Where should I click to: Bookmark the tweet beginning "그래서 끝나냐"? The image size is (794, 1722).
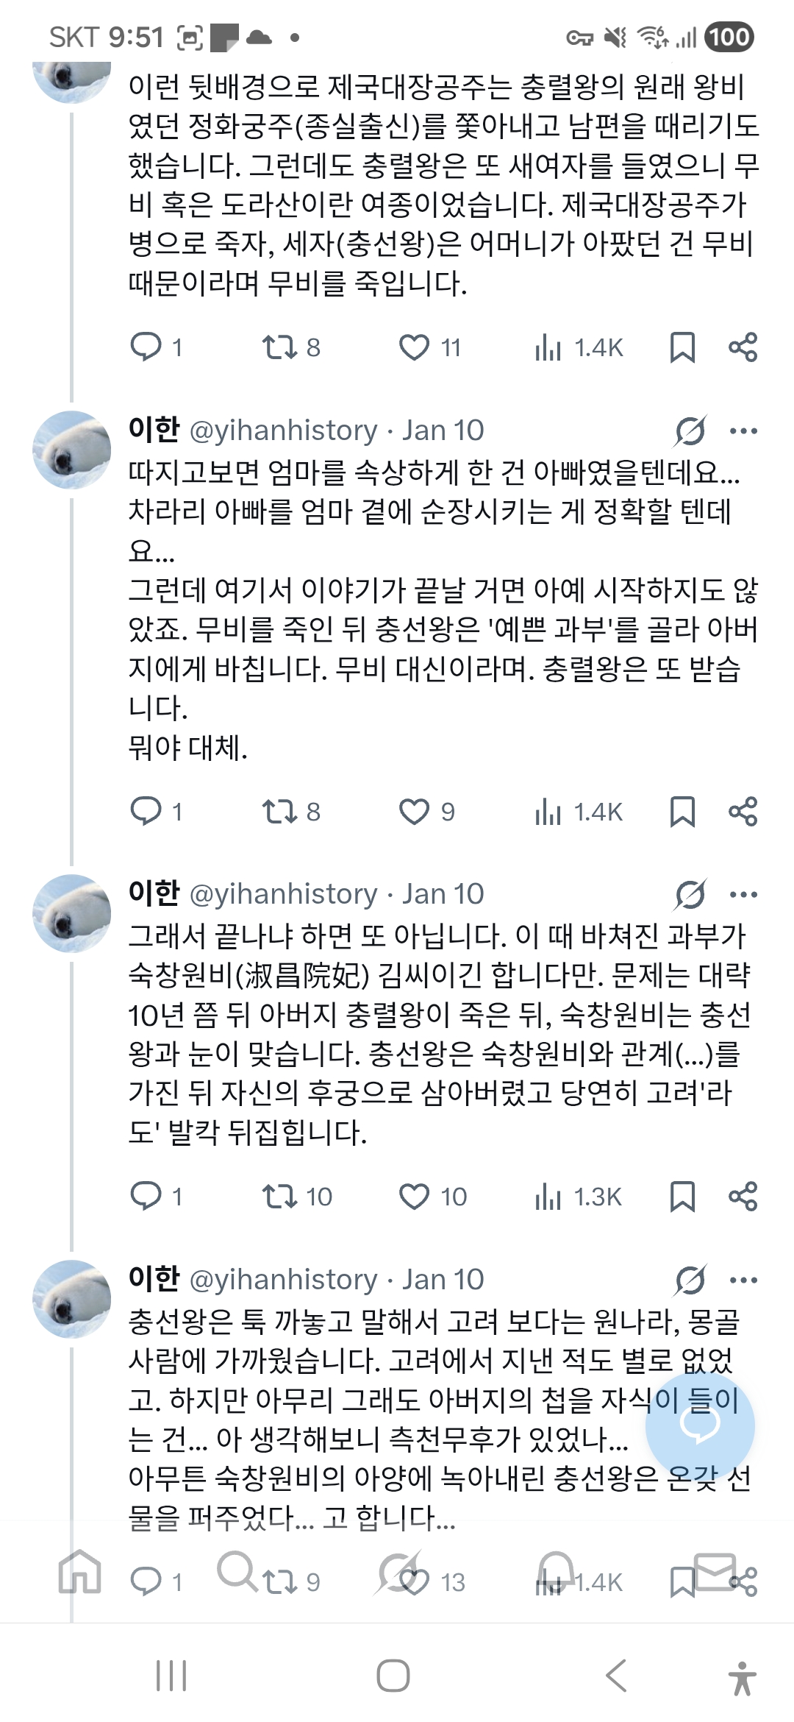coord(682,1197)
